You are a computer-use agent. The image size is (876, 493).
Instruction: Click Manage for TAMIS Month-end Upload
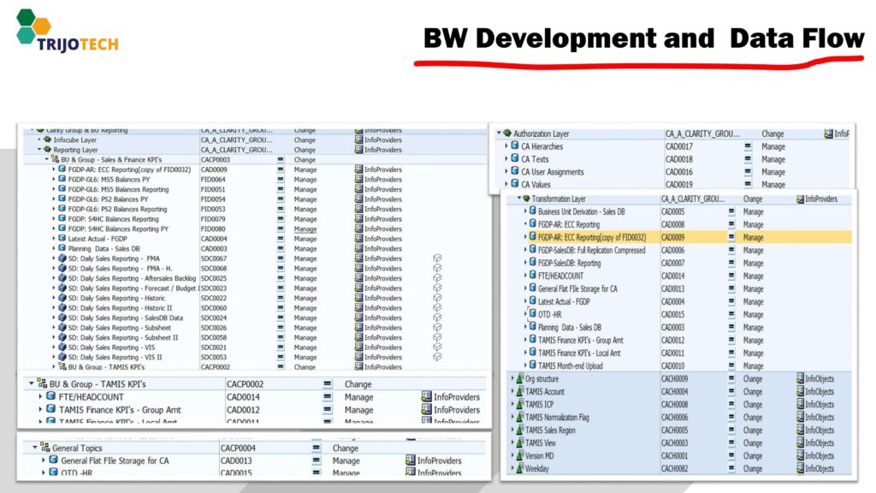[x=753, y=365]
